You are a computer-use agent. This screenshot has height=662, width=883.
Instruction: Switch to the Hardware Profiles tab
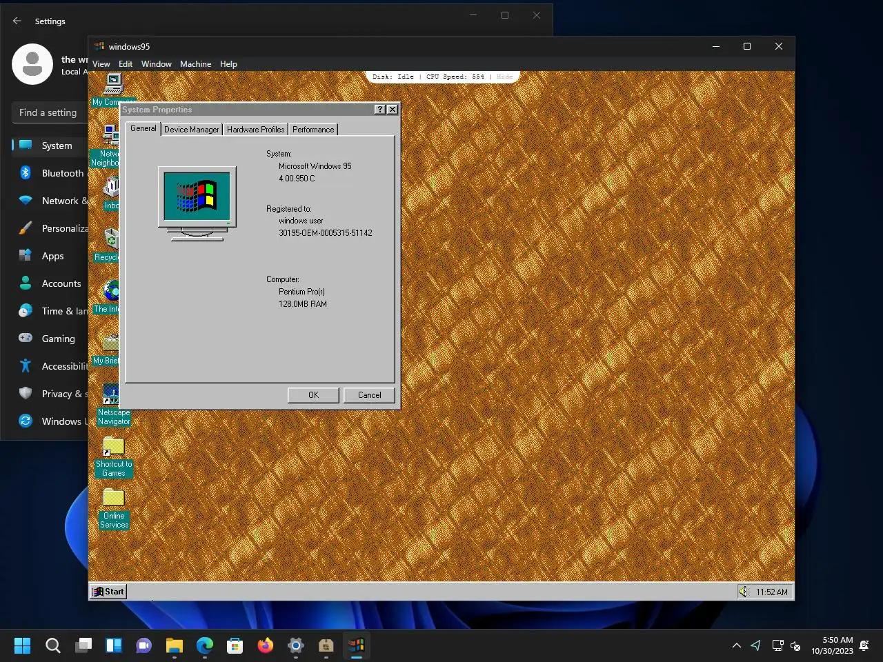point(255,130)
